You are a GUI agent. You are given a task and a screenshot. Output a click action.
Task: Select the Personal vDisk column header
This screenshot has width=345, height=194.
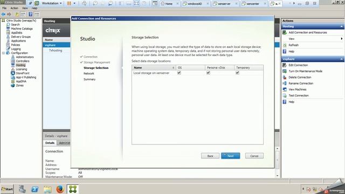click(219, 68)
